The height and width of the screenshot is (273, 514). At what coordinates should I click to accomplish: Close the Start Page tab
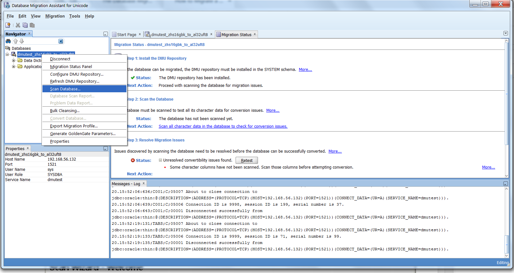click(x=140, y=34)
